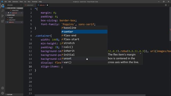Click line number 8 in gutter
The height and width of the screenshot is (96, 171).
pos(31,36)
